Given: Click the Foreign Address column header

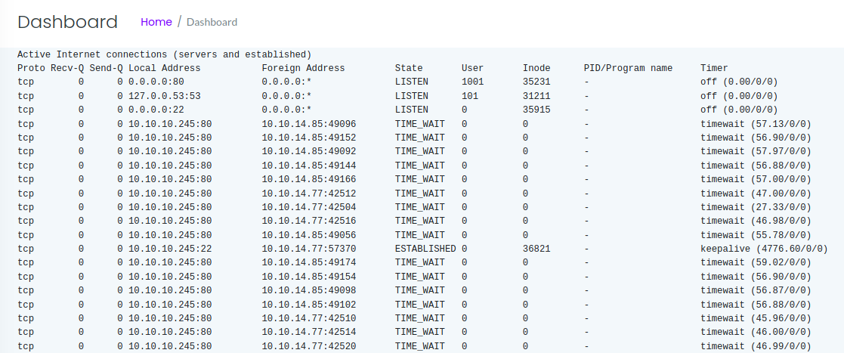Looking at the screenshot, I should point(303,68).
